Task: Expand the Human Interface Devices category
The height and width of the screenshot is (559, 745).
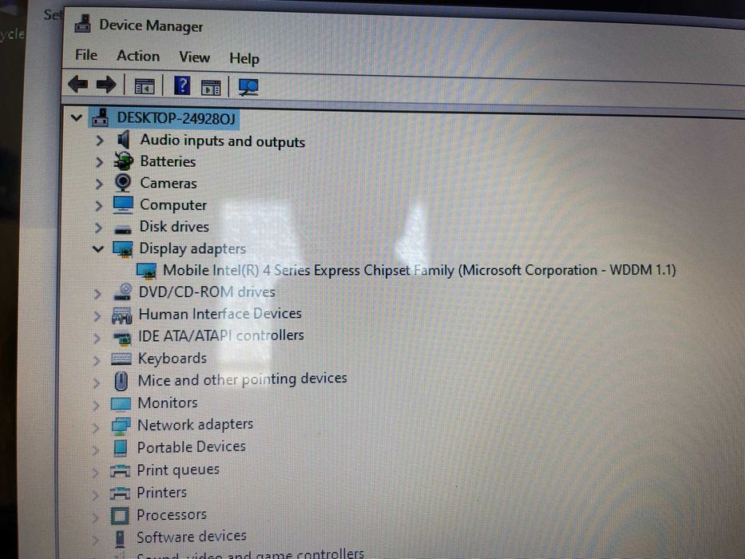Action: coord(97,315)
